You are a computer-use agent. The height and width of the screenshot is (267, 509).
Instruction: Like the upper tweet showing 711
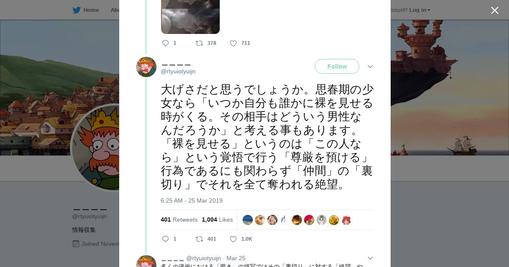coord(233,43)
